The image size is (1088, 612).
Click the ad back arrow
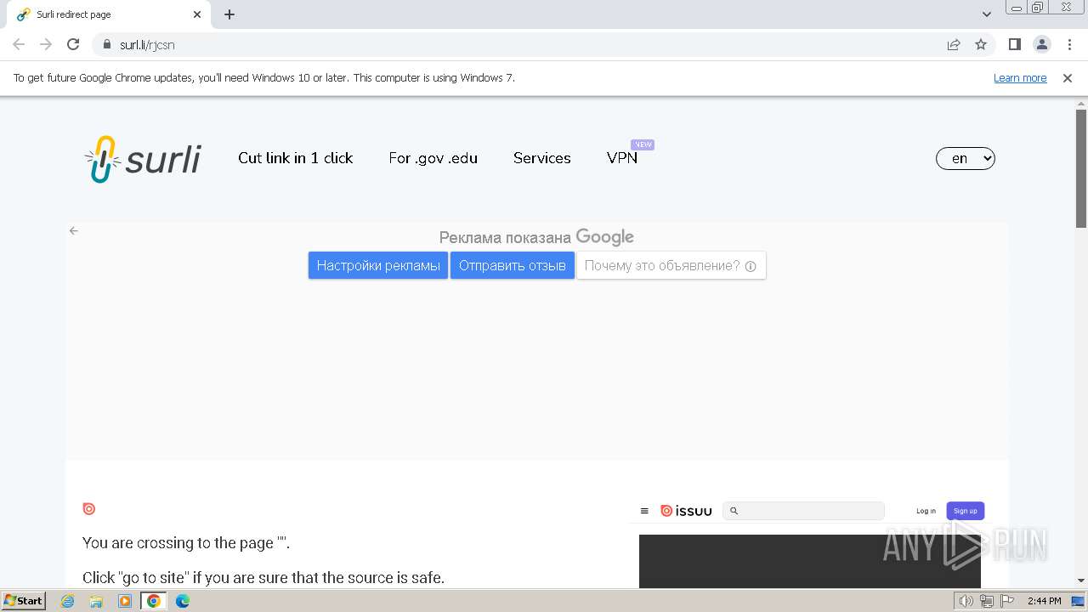point(74,230)
